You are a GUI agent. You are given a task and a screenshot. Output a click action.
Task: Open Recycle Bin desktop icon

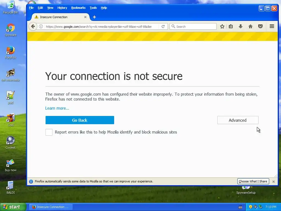point(11,7)
